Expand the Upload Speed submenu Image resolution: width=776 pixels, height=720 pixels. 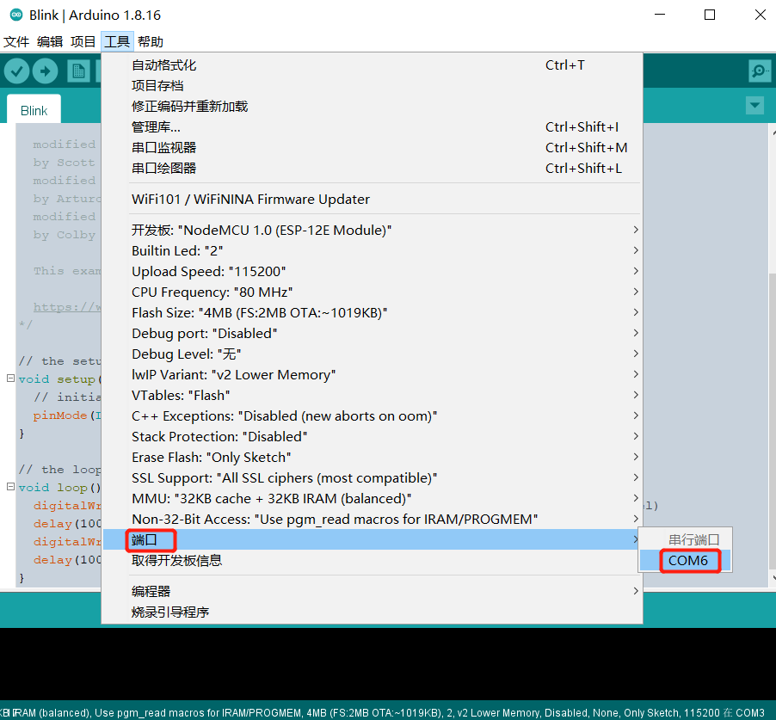(x=373, y=272)
